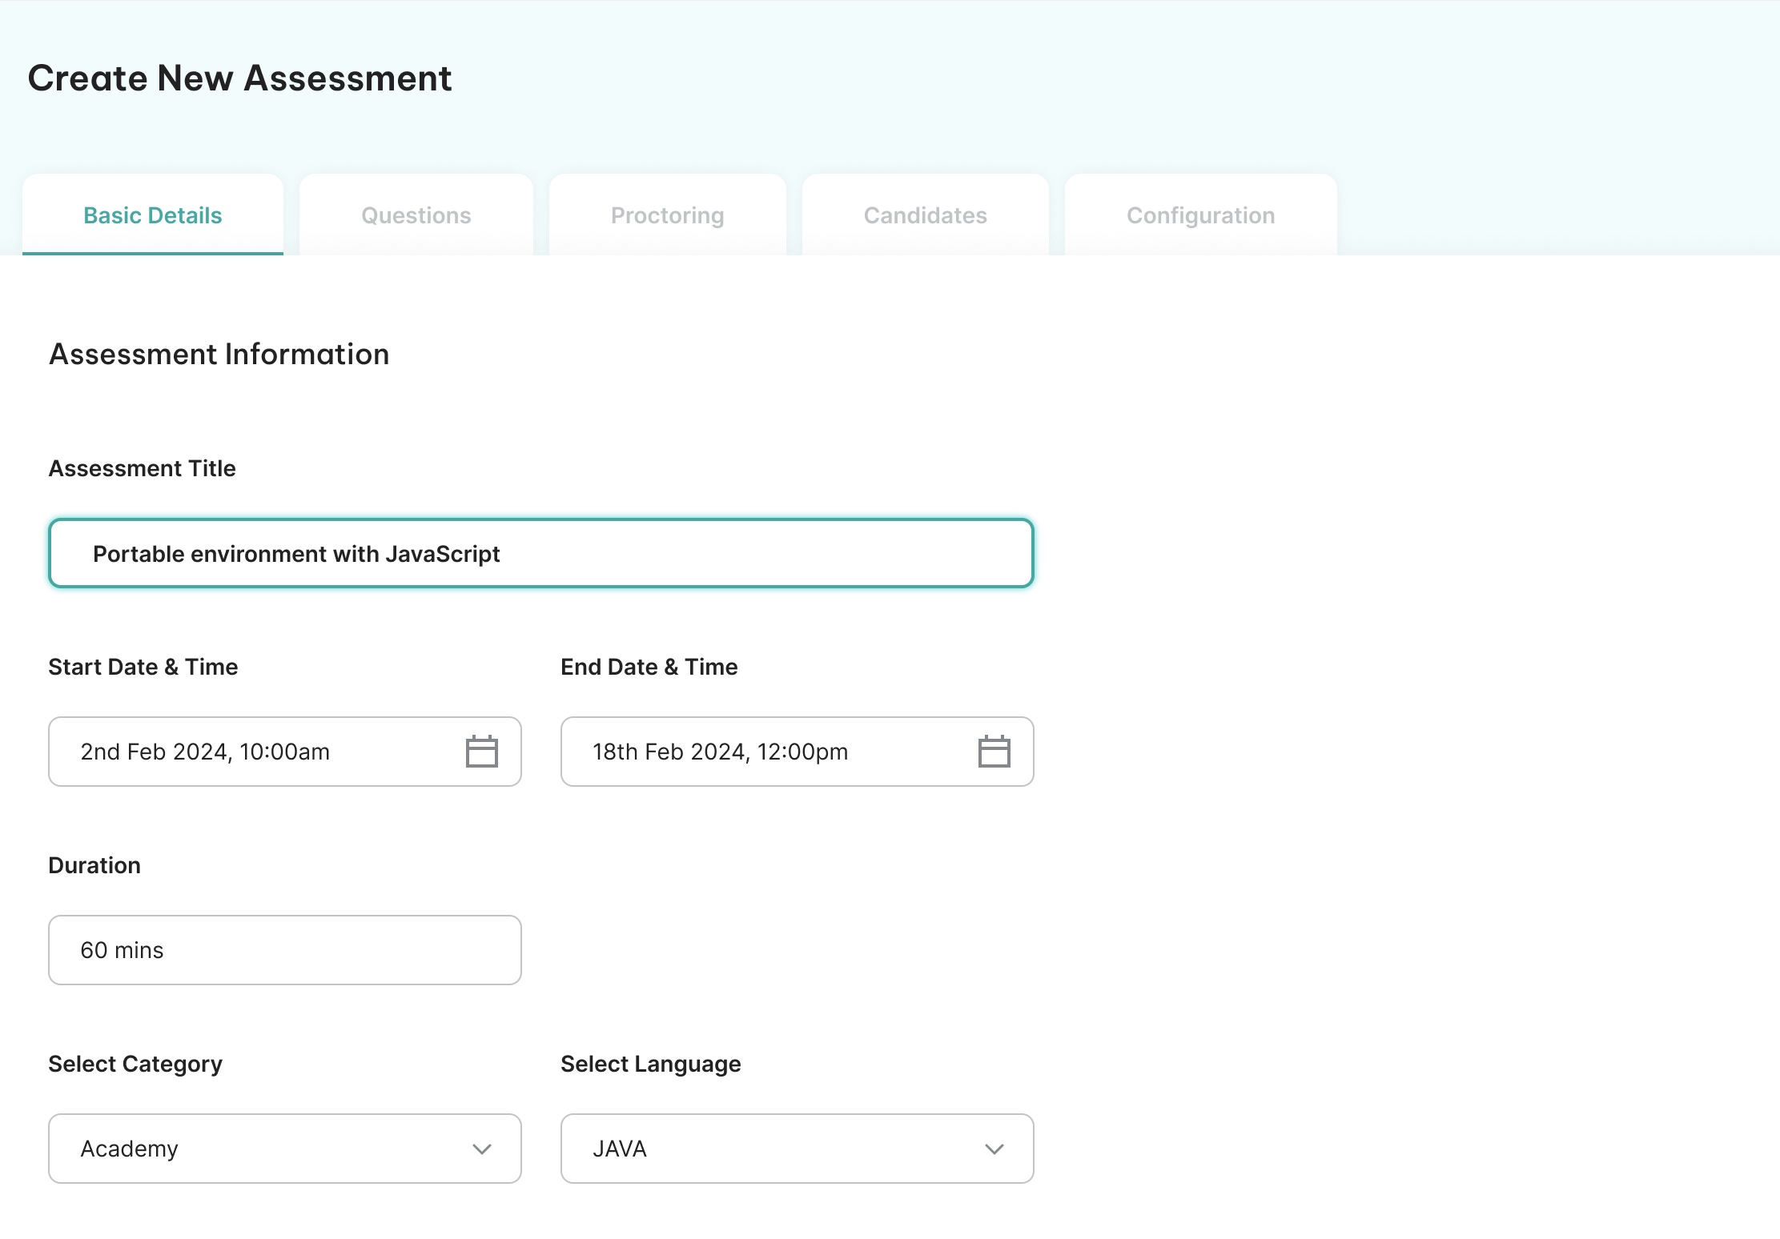
Task: Switch to the Questions tab
Action: point(416,215)
